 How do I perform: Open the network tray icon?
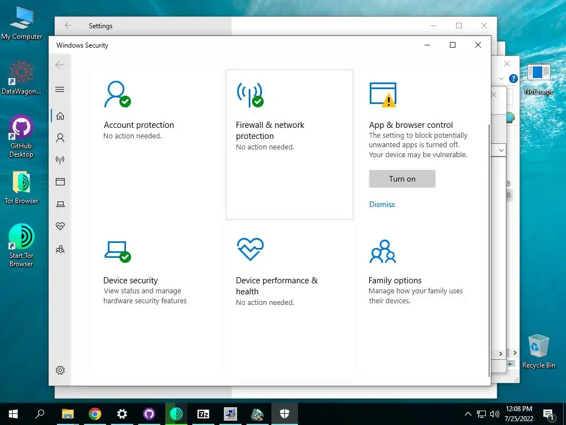point(481,414)
